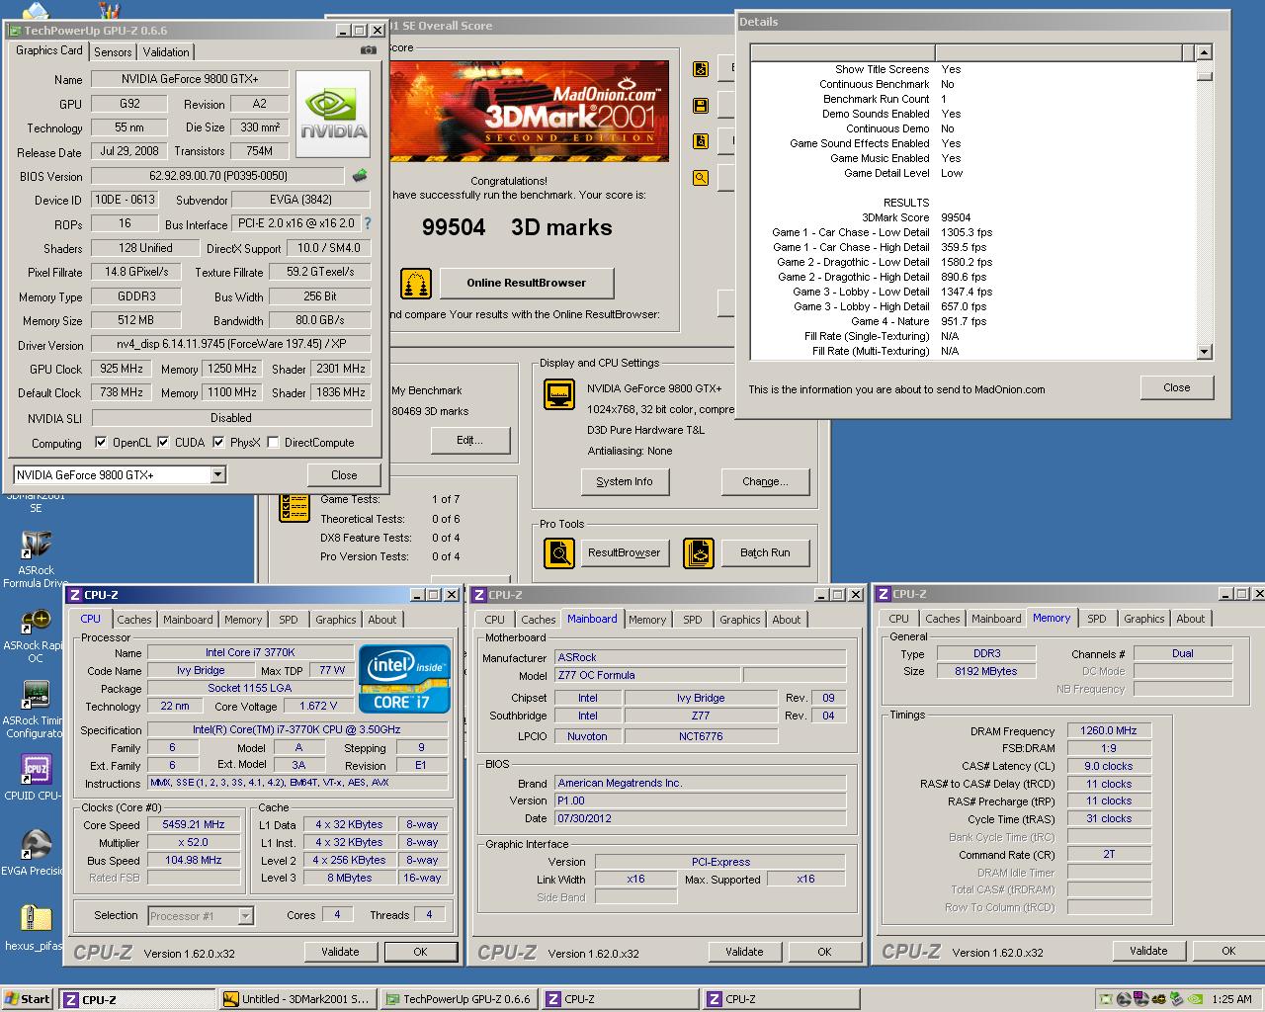Viewport: 1265px width, 1012px height.
Task: Toggle the PhysX checkbox
Action: pyautogui.click(x=218, y=443)
